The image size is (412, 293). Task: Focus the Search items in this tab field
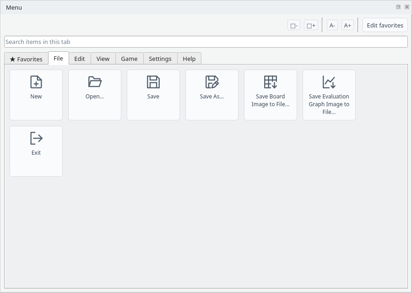[x=206, y=42]
